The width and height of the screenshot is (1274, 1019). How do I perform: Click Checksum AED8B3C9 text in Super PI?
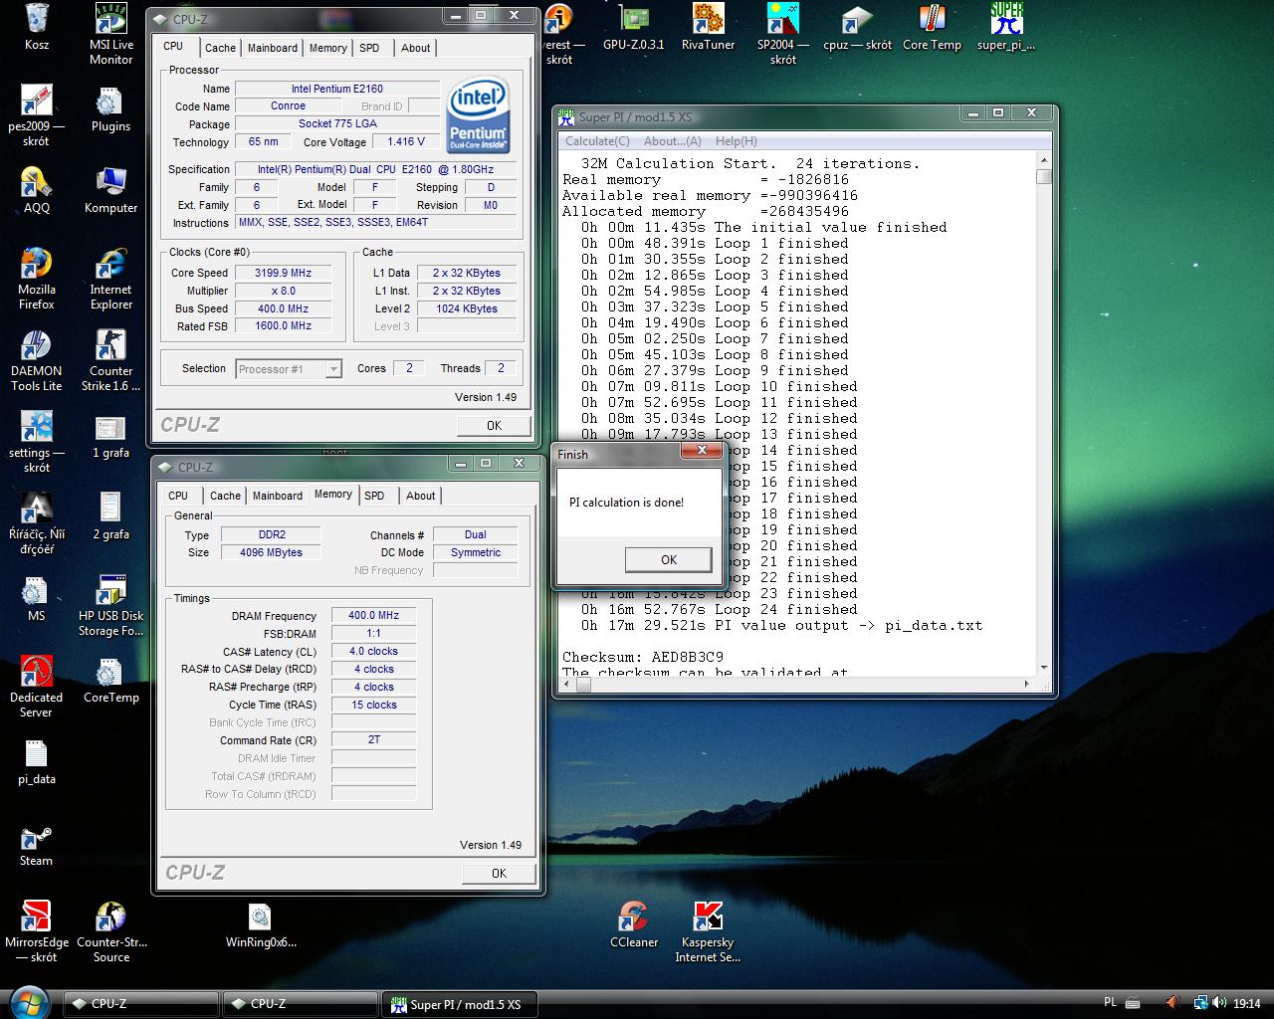pyautogui.click(x=643, y=657)
